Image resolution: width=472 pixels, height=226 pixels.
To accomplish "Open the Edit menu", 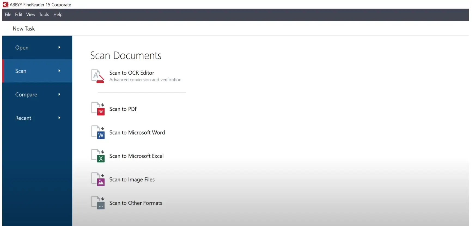I will (x=19, y=14).
